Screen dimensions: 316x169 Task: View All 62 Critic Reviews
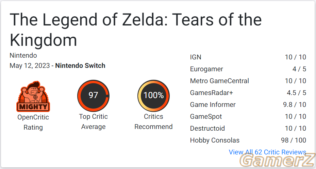(267, 152)
